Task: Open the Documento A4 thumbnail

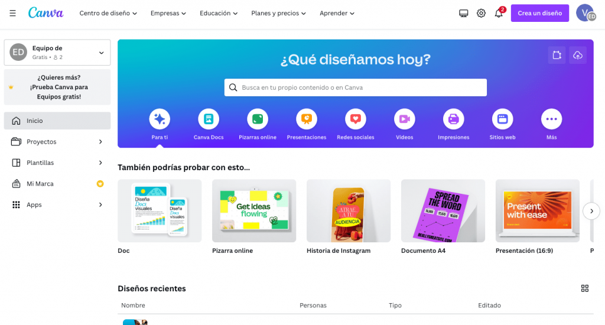Action: tap(443, 211)
